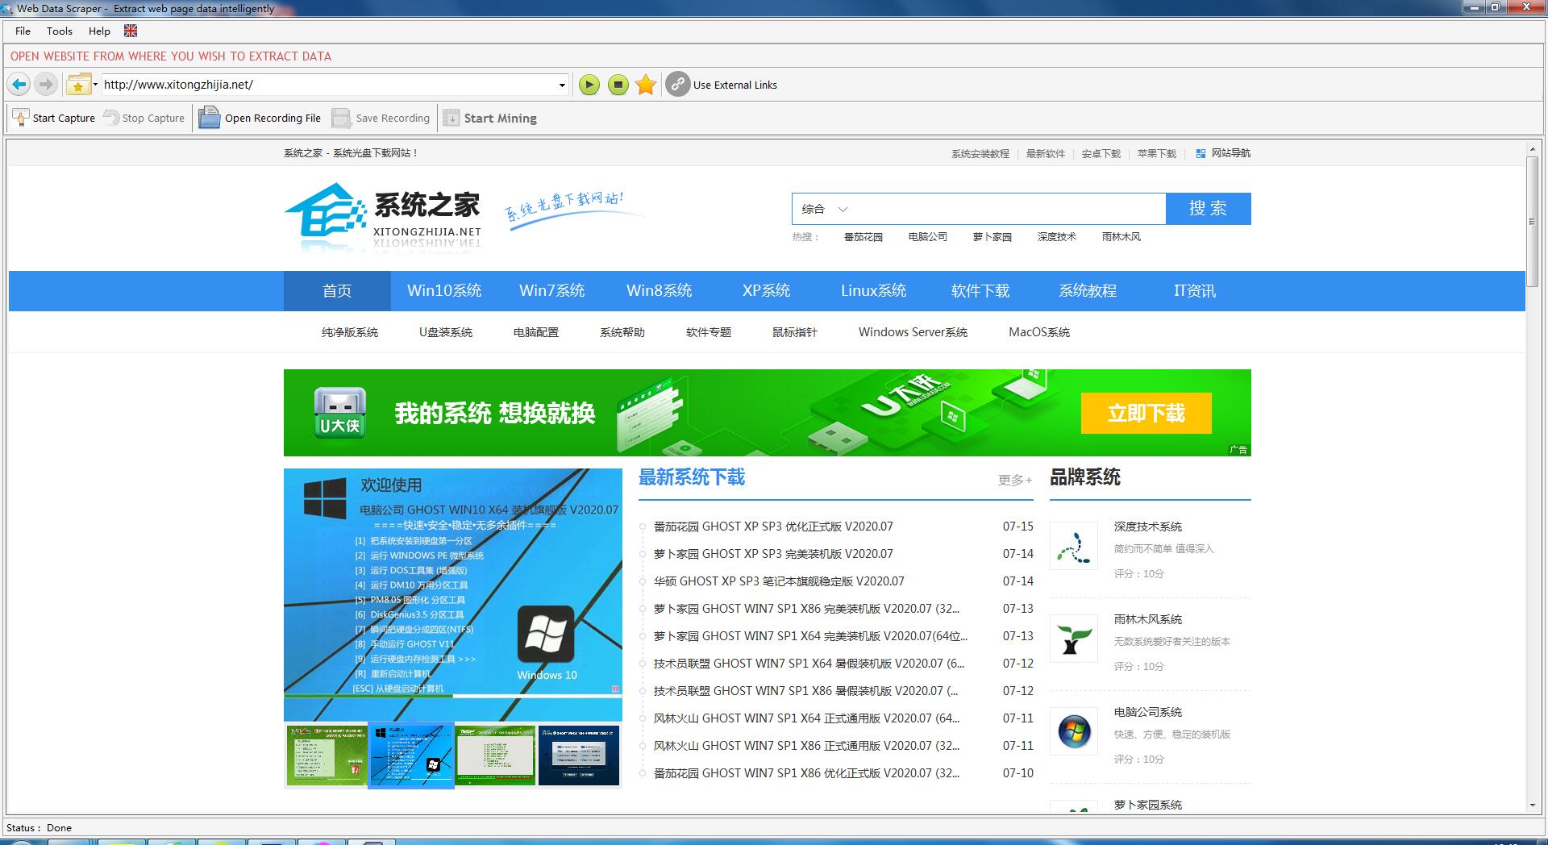
Task: Expand the favorites folder dropdown arrow
Action: coord(96,85)
